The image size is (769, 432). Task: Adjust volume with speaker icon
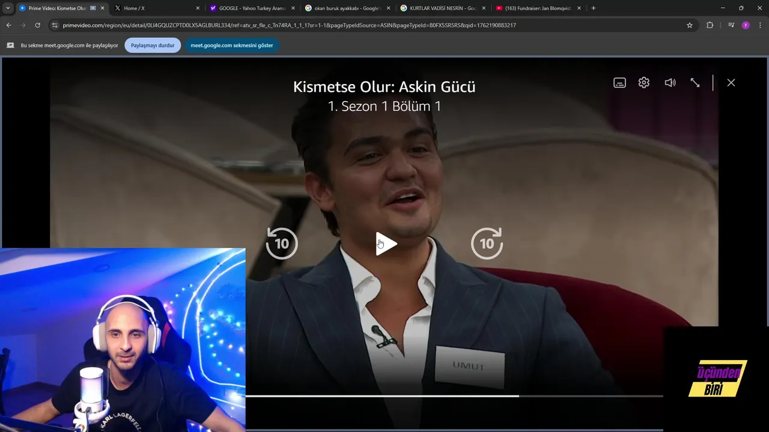click(x=670, y=83)
